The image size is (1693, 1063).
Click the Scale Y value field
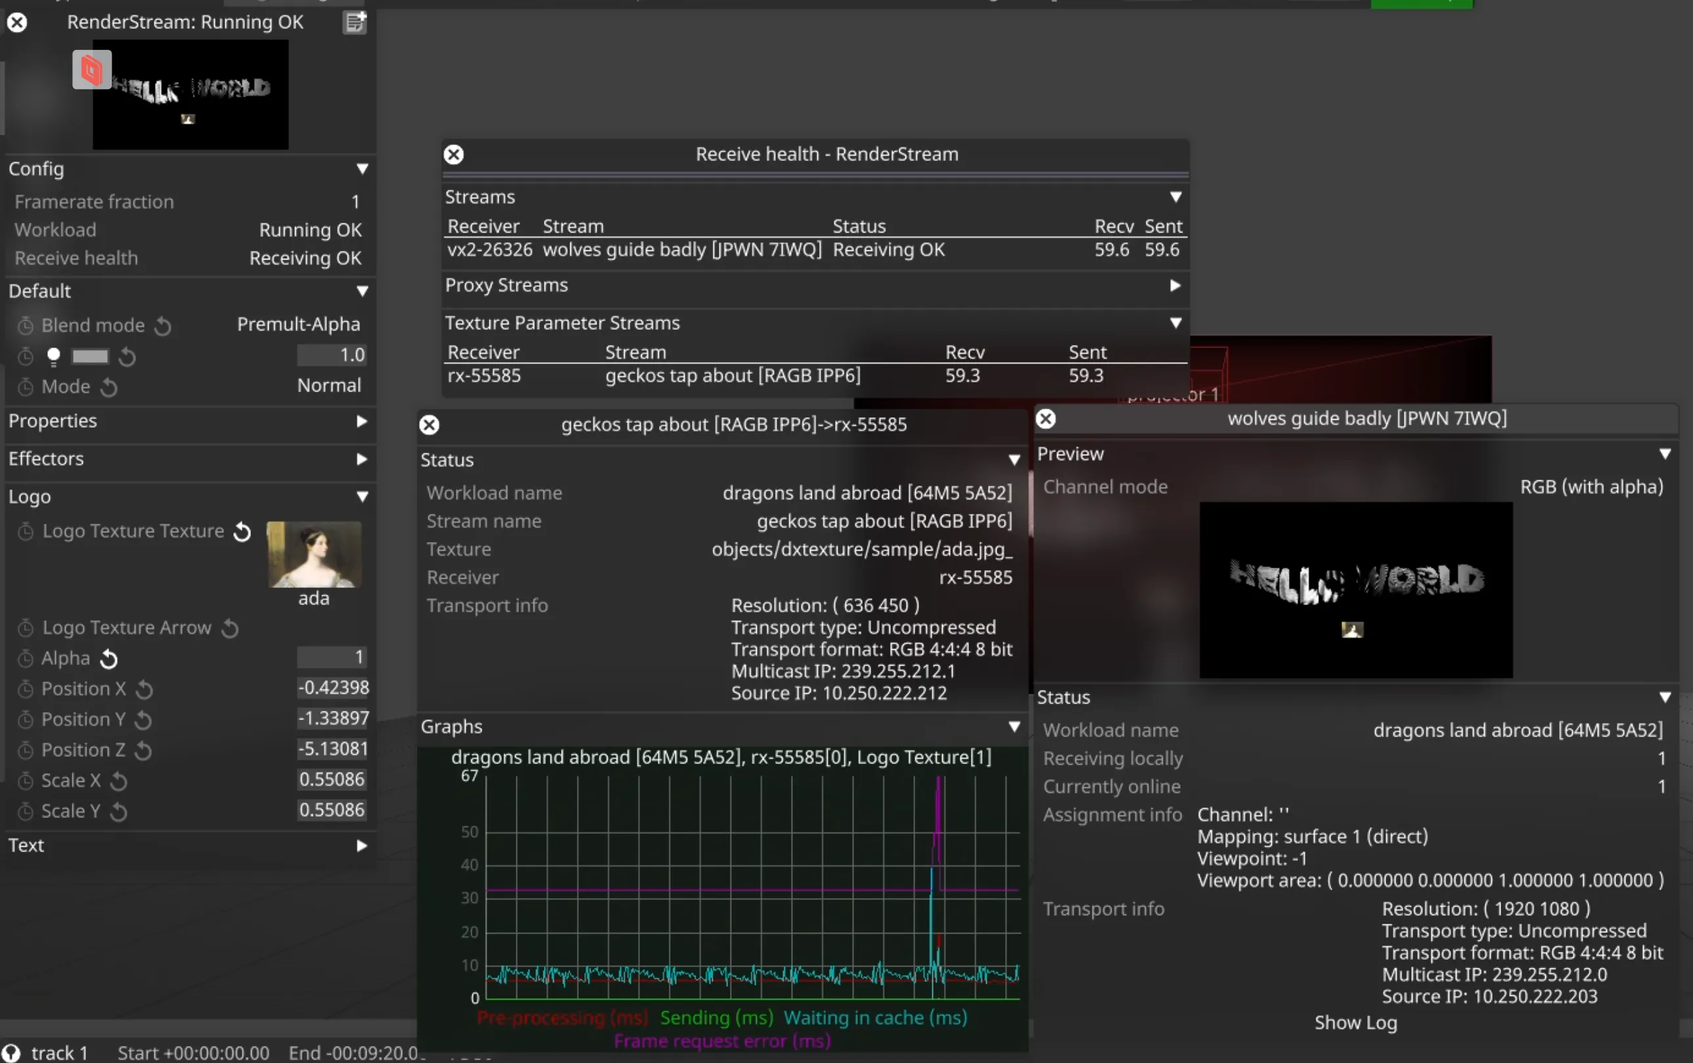(332, 810)
